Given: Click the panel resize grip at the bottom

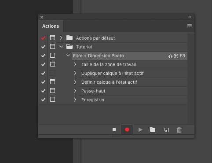Looking at the screenshot, I should [116, 136].
